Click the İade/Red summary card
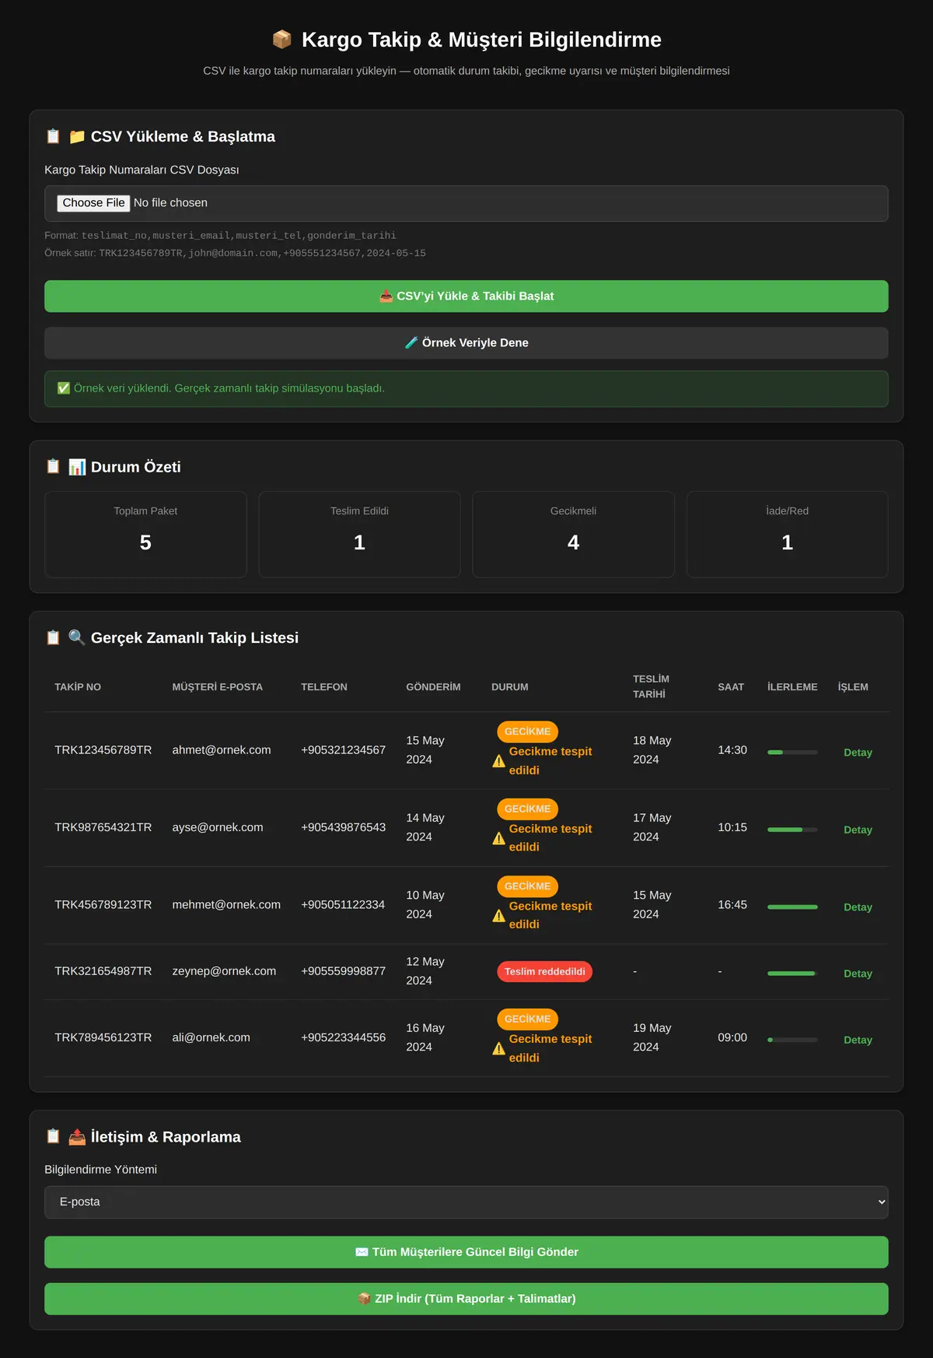Screen dimensions: 933x1358 coord(787,535)
